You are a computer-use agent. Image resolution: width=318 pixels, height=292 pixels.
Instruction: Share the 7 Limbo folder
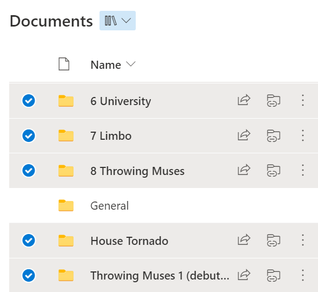[244, 135]
